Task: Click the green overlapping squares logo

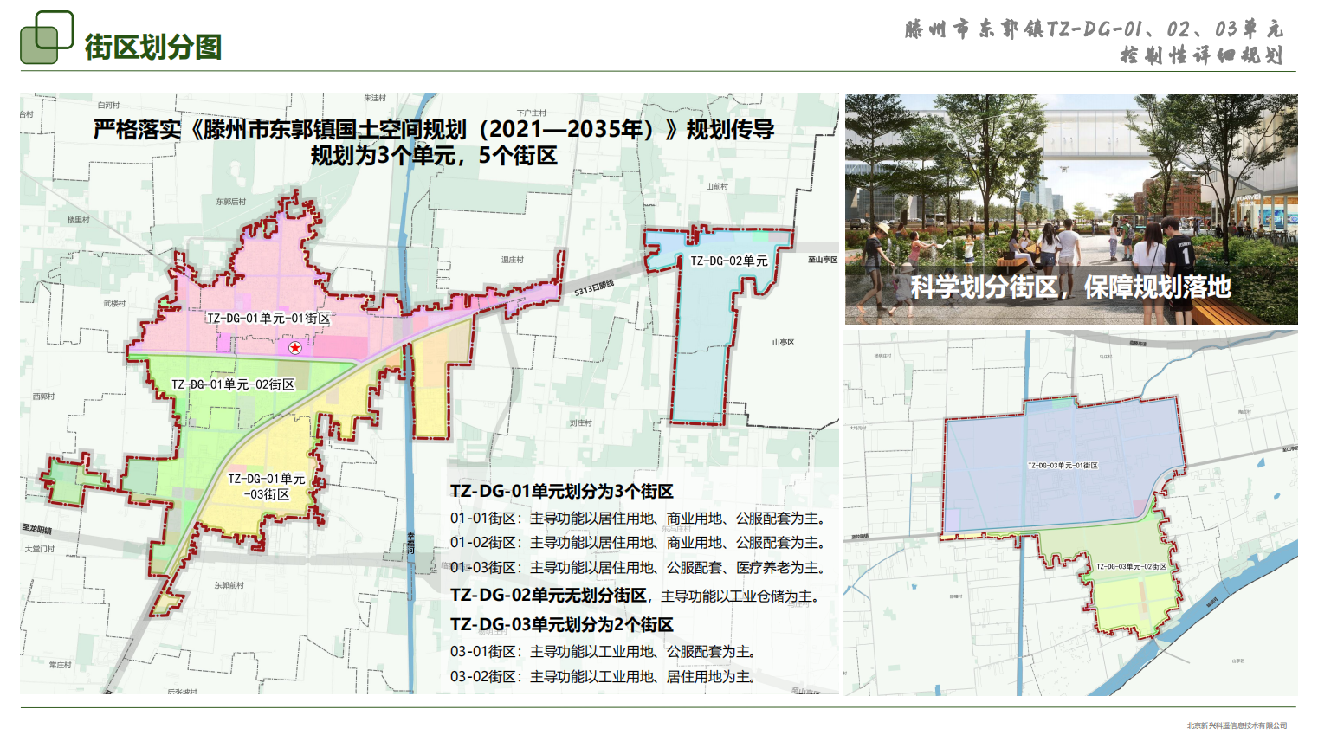Action: click(47, 37)
